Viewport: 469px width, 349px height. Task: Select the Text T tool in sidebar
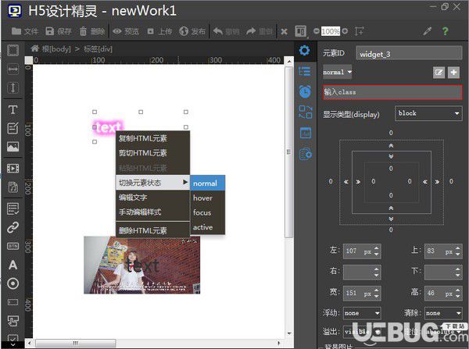[x=13, y=109]
